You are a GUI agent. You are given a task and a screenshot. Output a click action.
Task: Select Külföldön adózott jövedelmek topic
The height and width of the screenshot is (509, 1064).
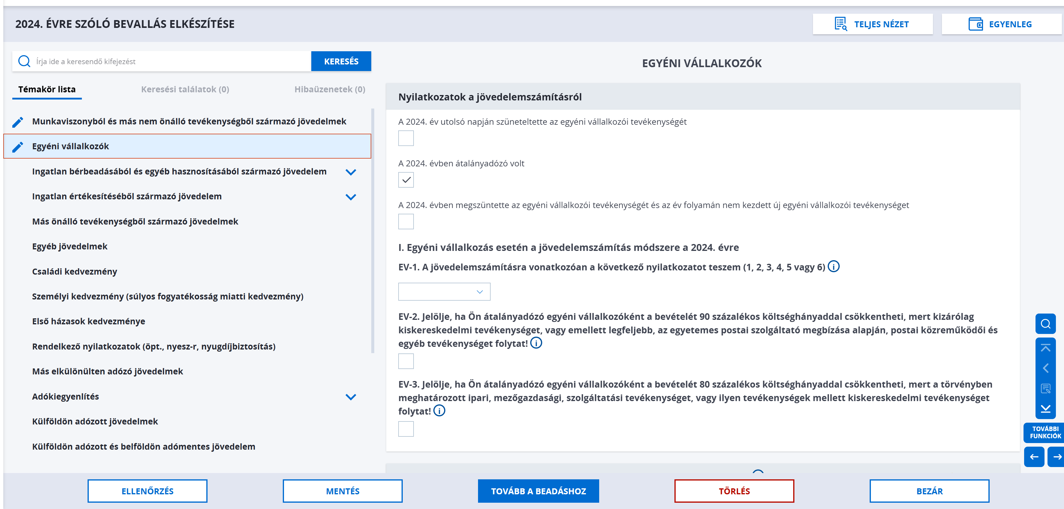click(95, 421)
